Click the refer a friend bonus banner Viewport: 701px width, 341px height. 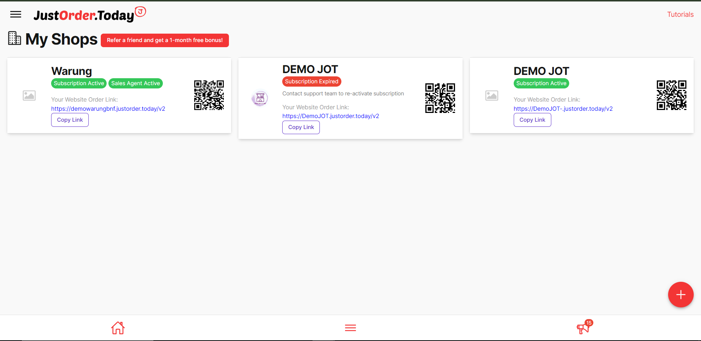click(x=165, y=40)
